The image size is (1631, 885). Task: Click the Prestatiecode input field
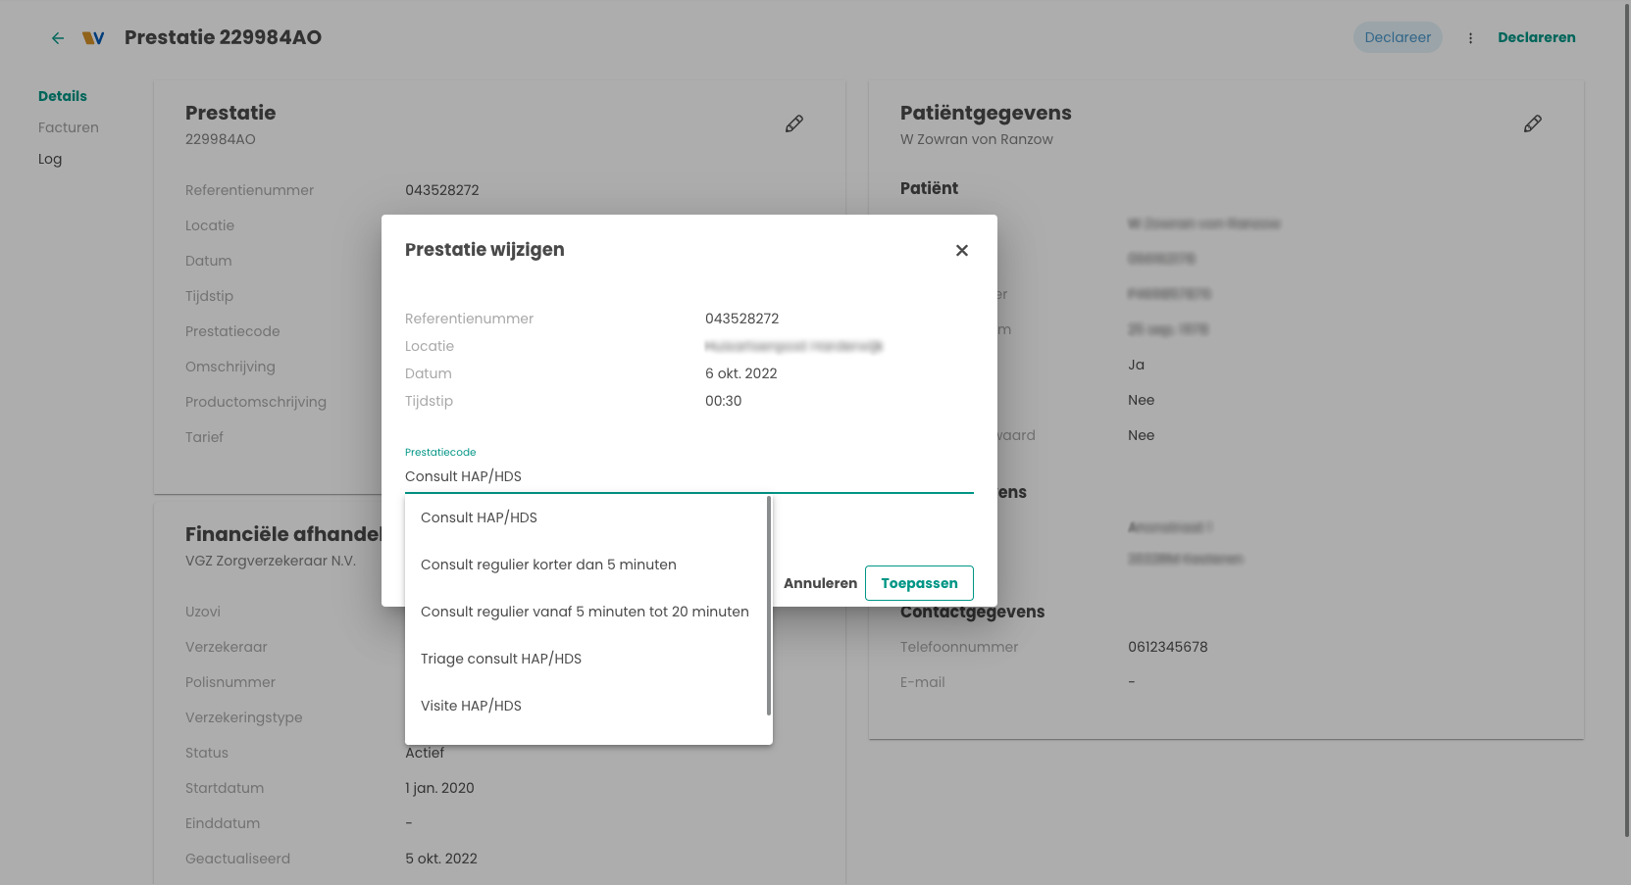click(688, 476)
